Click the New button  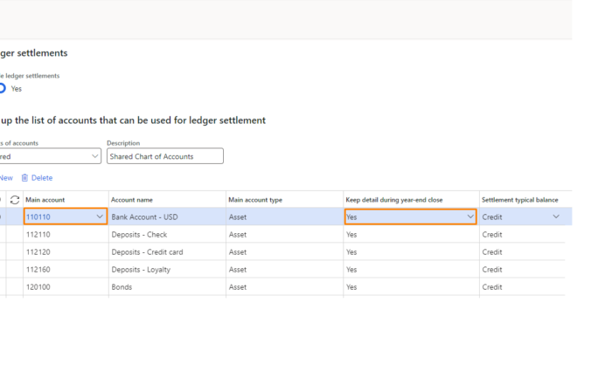pos(6,178)
